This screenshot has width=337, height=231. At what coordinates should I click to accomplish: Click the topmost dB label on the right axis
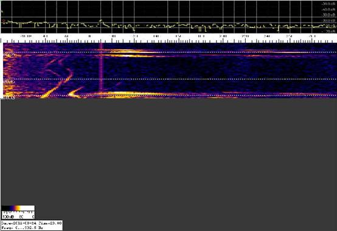point(328,4)
